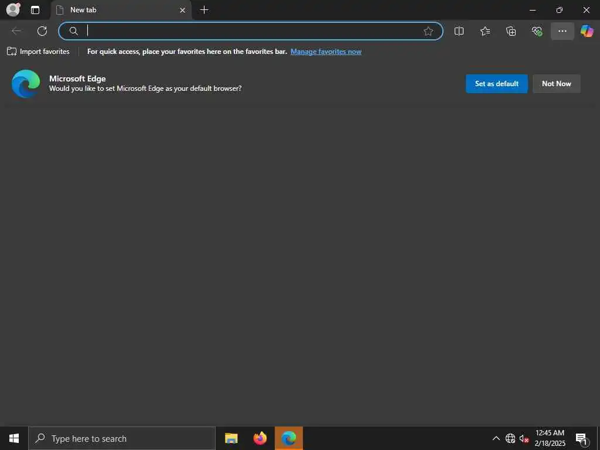Minimize the Edge window
600x450 pixels.
click(x=532, y=10)
